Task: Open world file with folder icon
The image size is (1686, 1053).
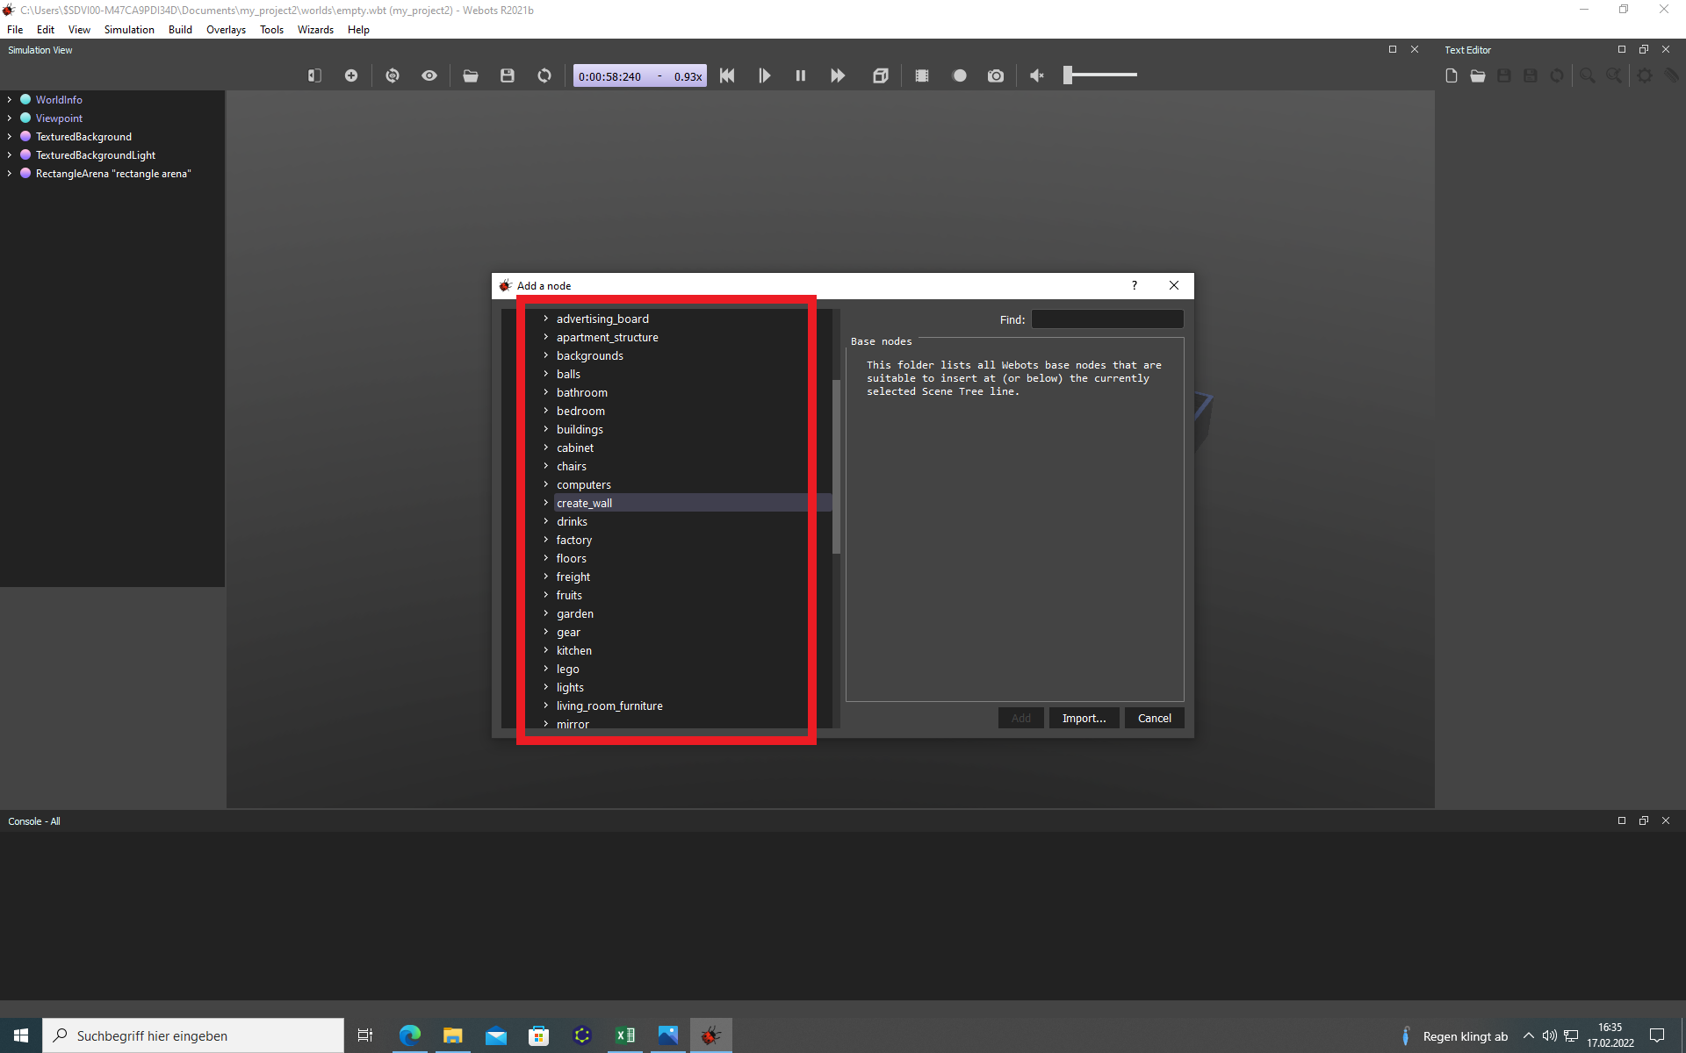Action: pyautogui.click(x=471, y=76)
